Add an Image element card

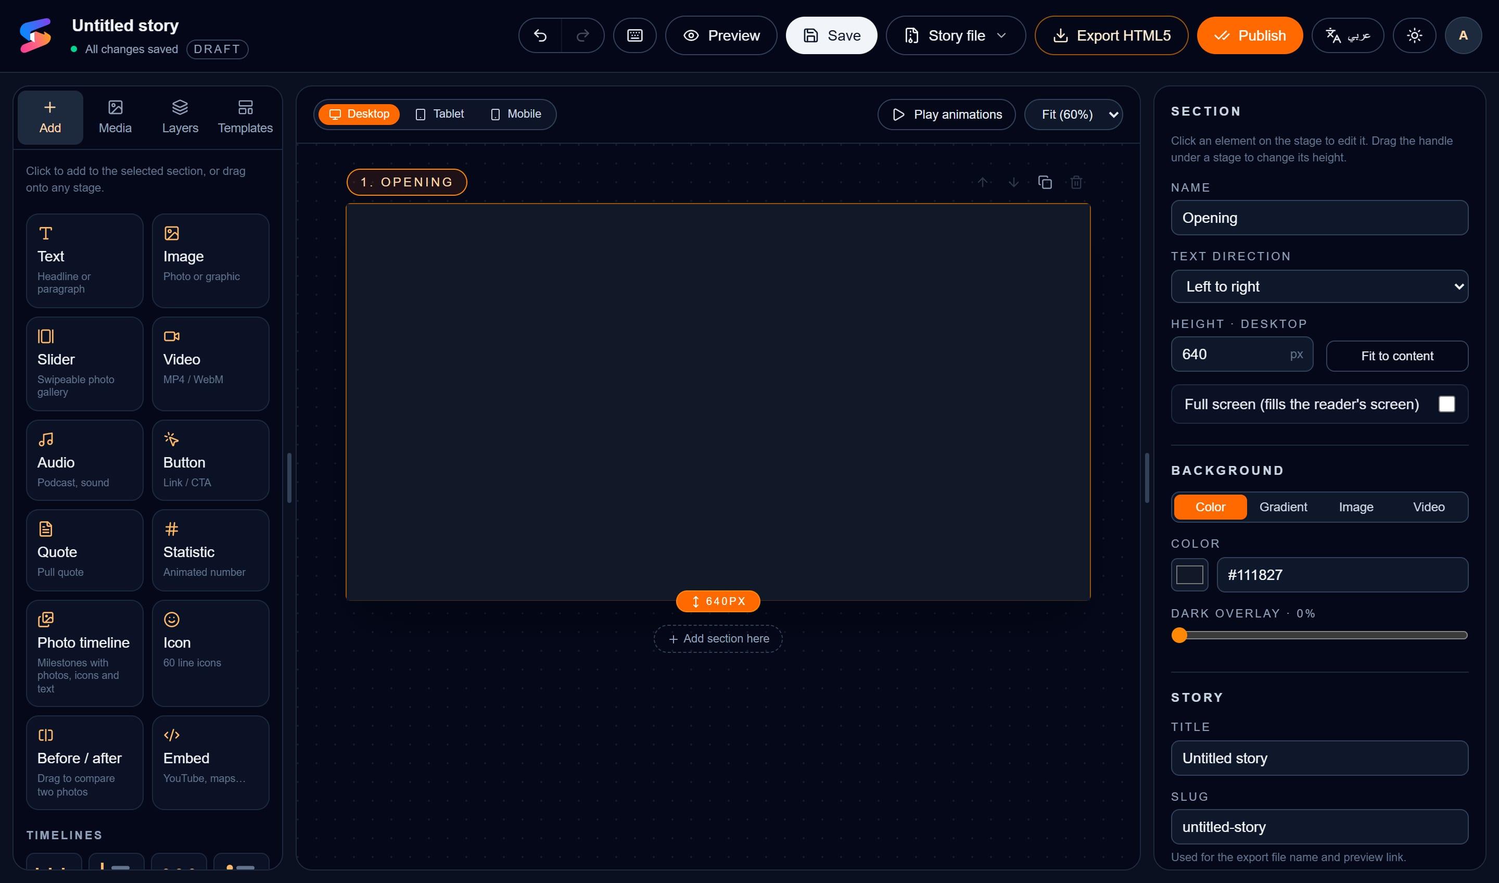coord(211,261)
